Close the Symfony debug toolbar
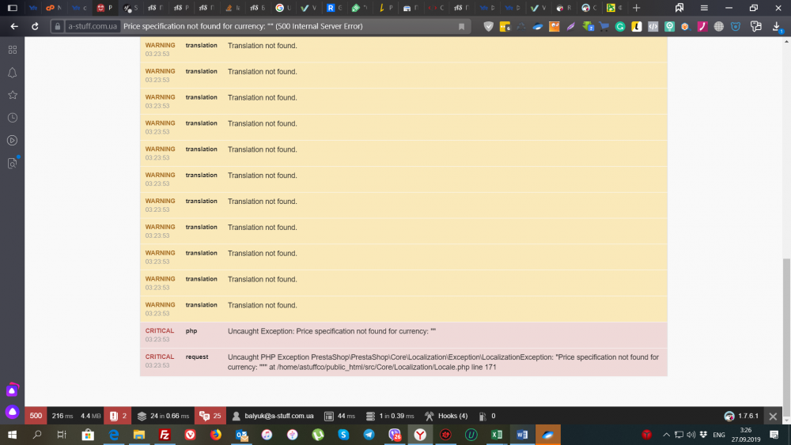 773,417
